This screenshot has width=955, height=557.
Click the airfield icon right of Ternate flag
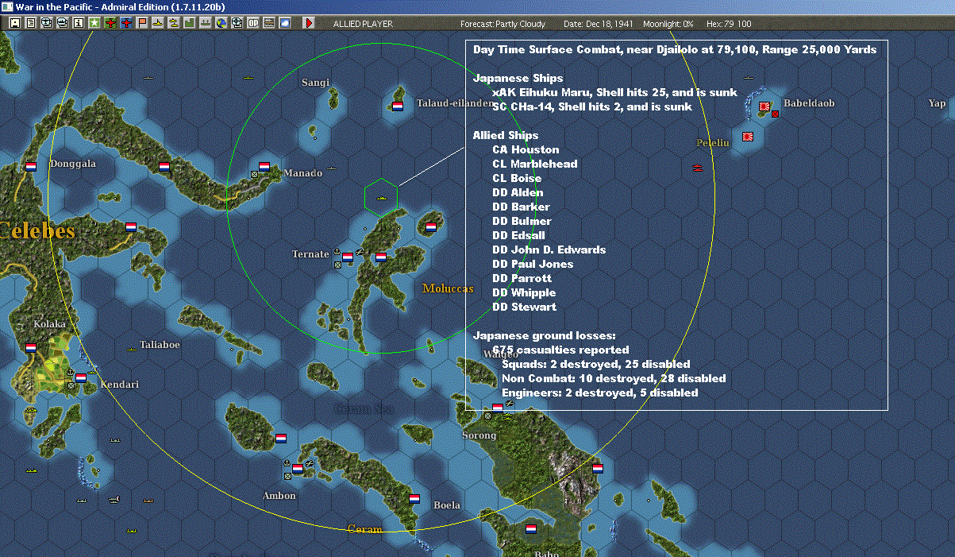click(360, 252)
